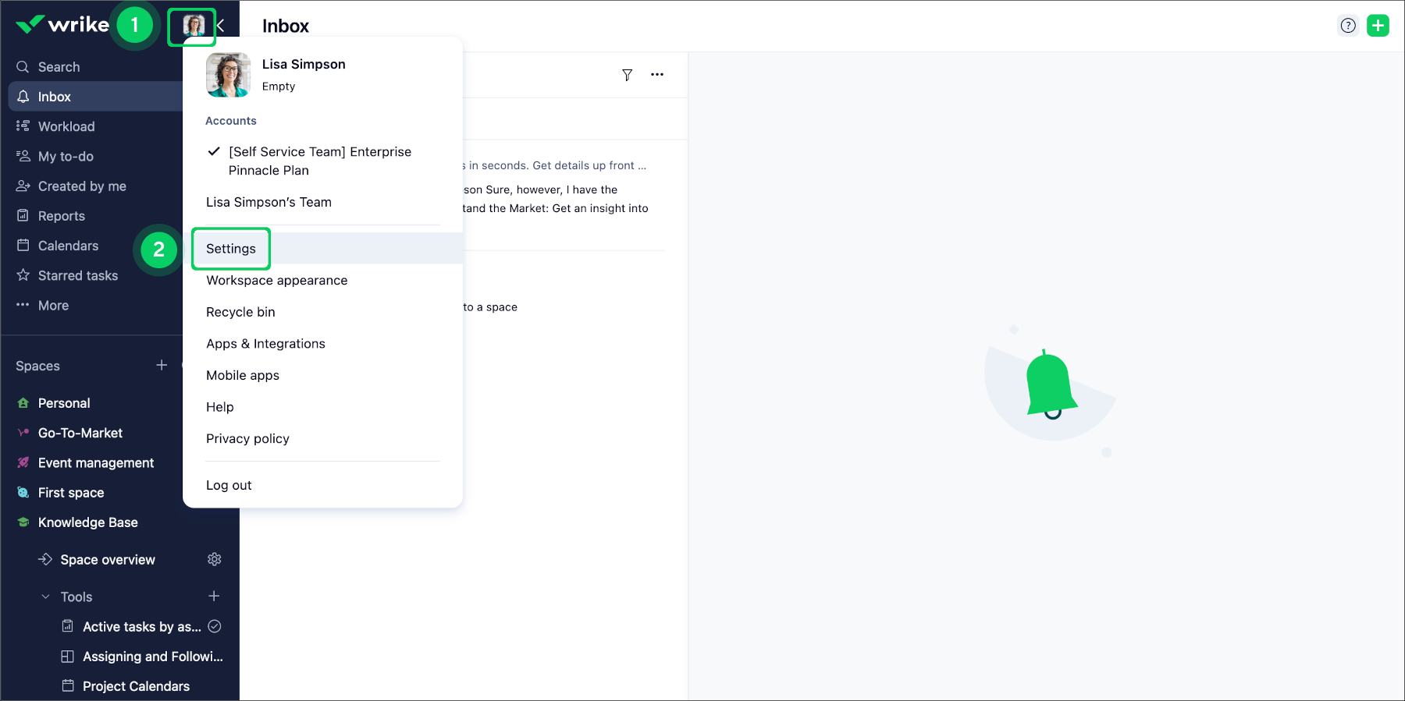Click the Starred tasks star icon

point(23,275)
